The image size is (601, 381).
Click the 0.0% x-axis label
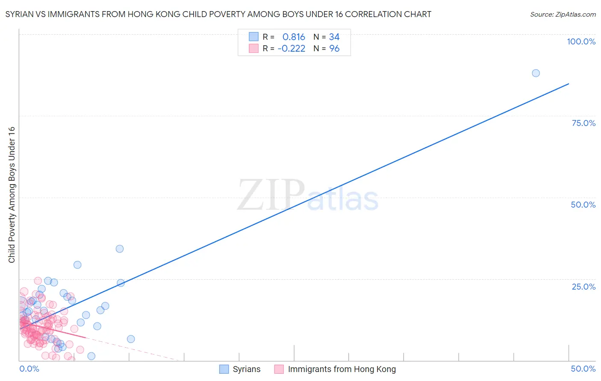coord(29,369)
